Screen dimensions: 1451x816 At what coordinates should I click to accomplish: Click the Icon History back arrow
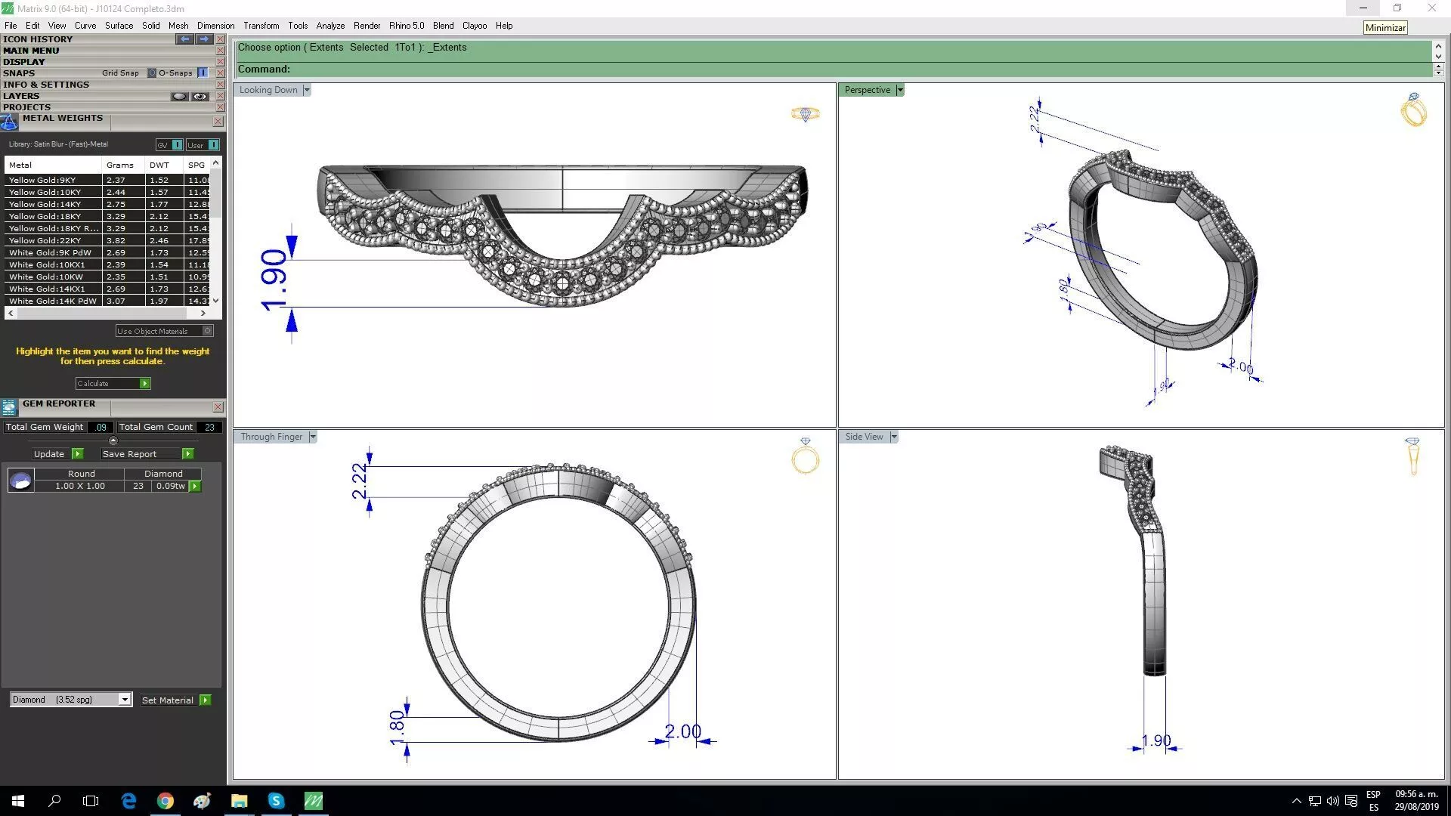pyautogui.click(x=184, y=39)
